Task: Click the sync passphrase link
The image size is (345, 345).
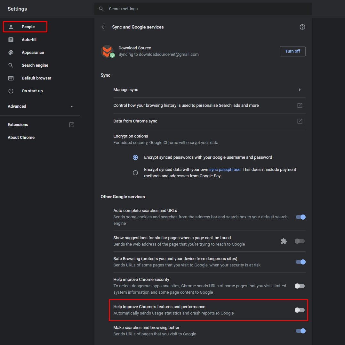Action: [x=225, y=170]
